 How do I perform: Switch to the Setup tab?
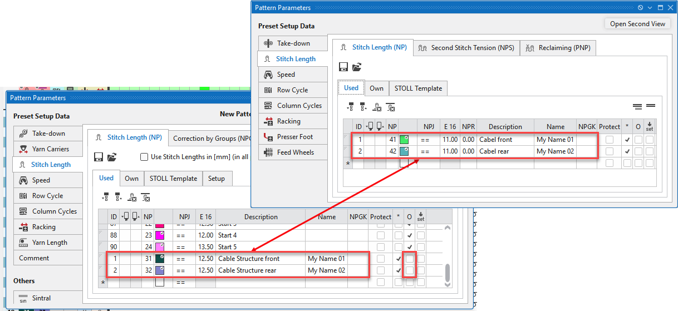(x=217, y=179)
